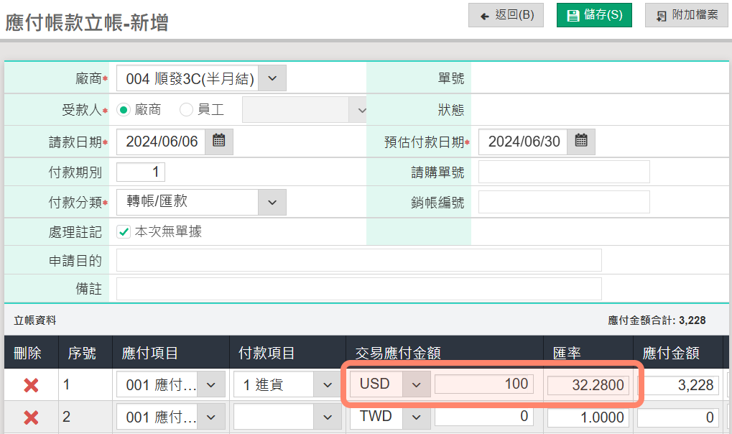The width and height of the screenshot is (732, 434).
Task: Open the USD currency dropdown in row 1
Action: tap(416, 384)
